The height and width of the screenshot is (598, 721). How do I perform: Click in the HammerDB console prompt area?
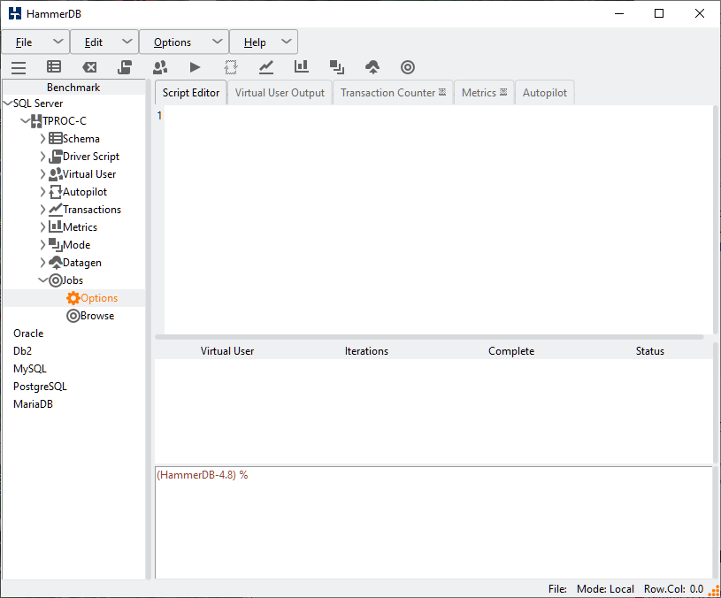[433, 522]
